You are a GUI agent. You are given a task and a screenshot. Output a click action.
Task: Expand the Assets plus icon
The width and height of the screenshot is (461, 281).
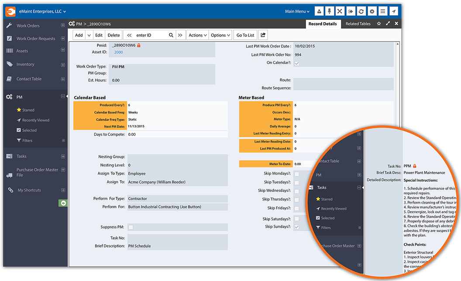click(63, 50)
